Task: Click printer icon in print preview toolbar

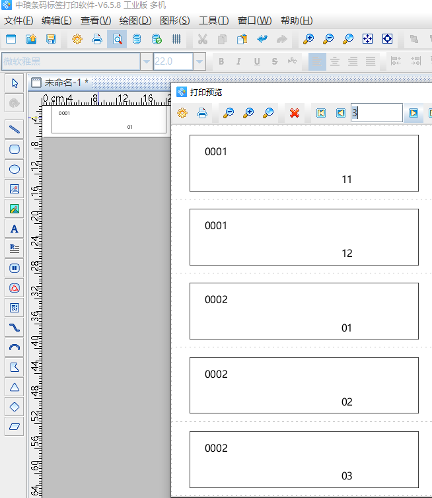Action: click(x=202, y=113)
